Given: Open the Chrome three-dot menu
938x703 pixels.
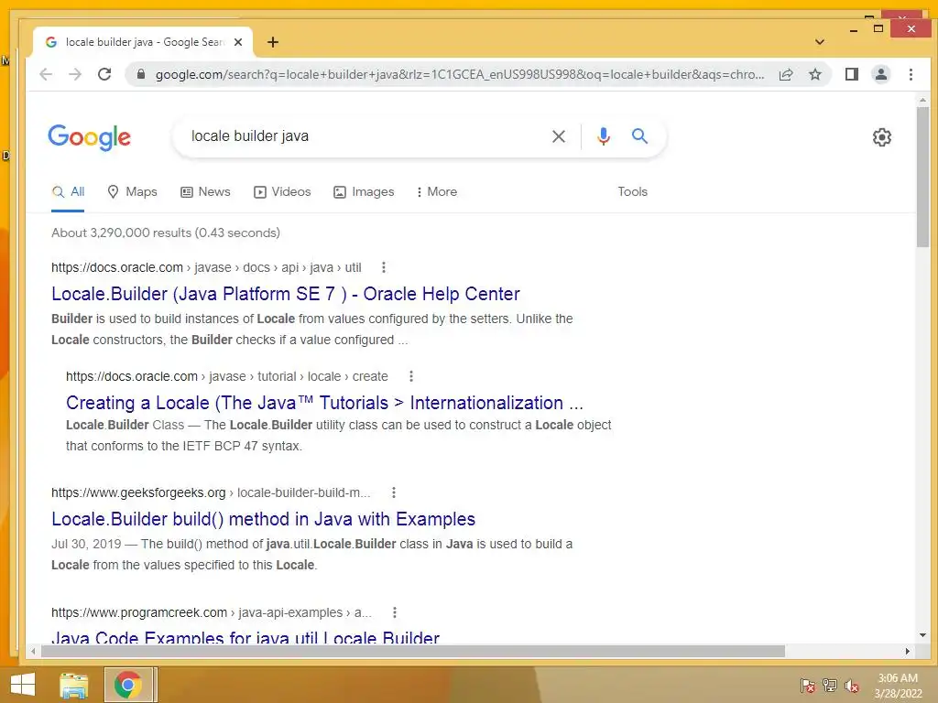Looking at the screenshot, I should click(x=911, y=74).
